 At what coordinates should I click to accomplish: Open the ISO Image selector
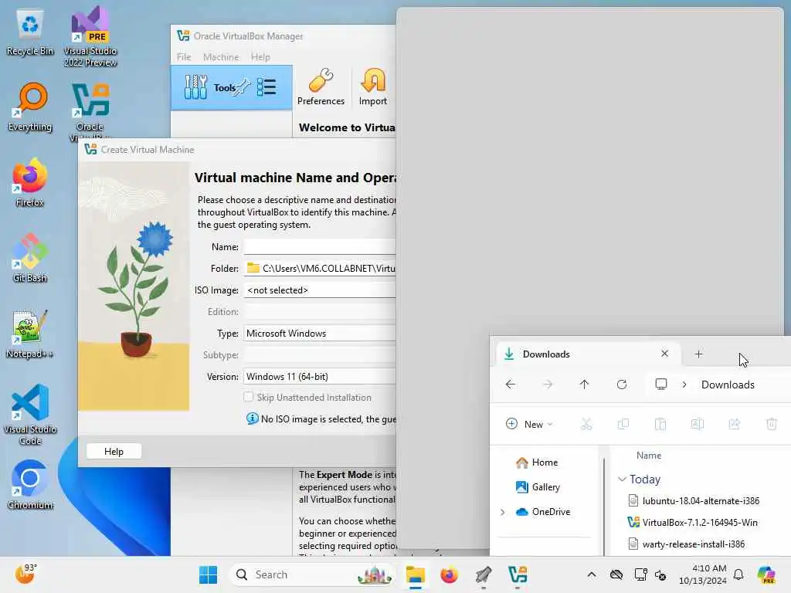(x=320, y=290)
